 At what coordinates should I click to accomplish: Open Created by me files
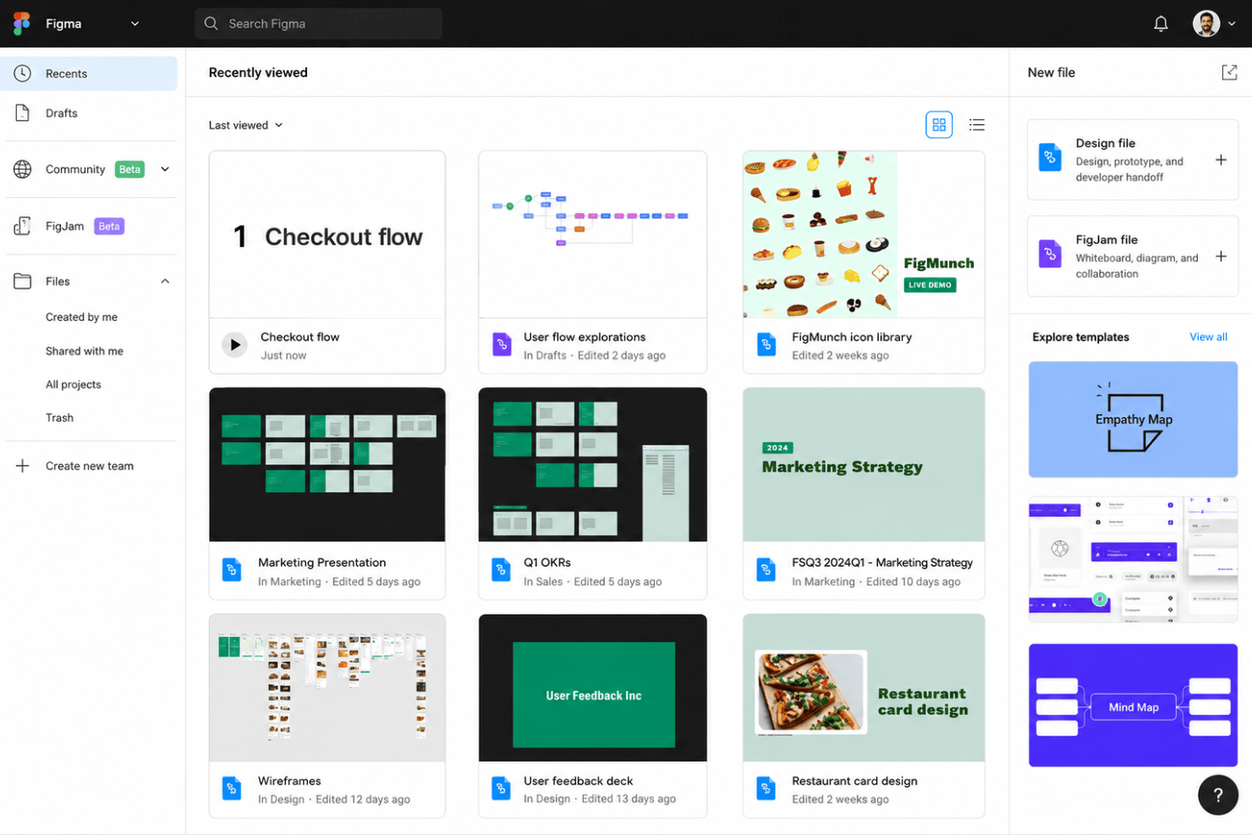81,317
